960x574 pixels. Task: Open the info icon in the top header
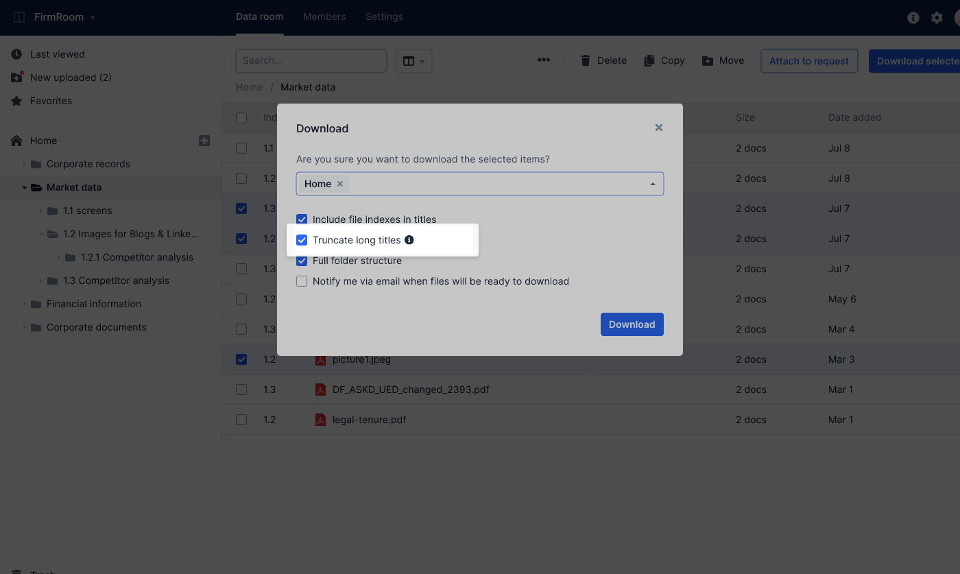pos(913,18)
